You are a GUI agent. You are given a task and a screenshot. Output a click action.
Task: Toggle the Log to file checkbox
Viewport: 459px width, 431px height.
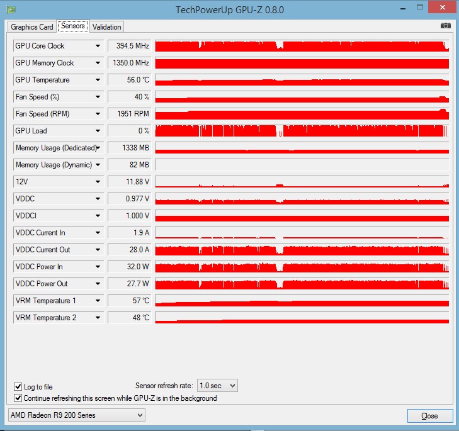pos(18,386)
